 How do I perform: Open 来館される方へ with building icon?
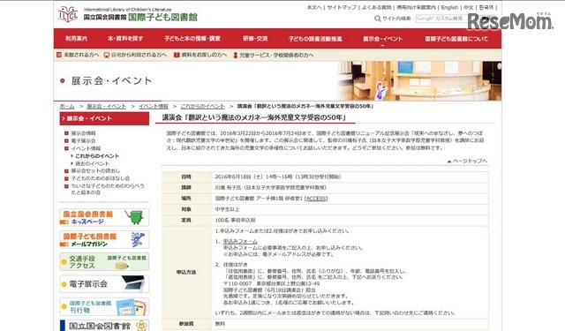click(78, 55)
